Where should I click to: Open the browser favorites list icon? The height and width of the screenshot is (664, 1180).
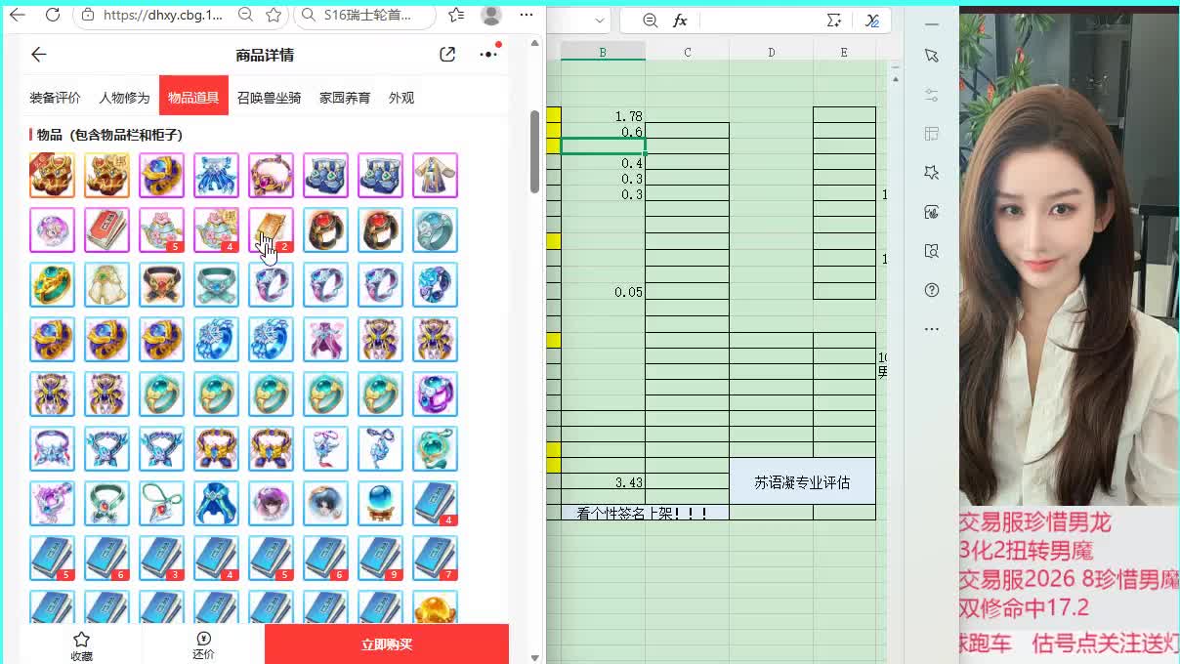[456, 16]
